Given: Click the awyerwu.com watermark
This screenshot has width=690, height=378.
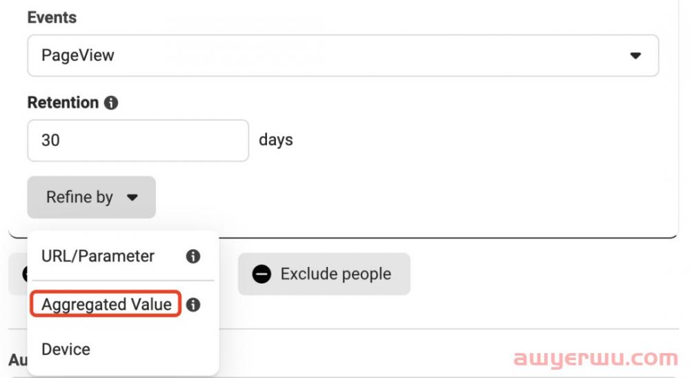Looking at the screenshot, I should point(596,359).
